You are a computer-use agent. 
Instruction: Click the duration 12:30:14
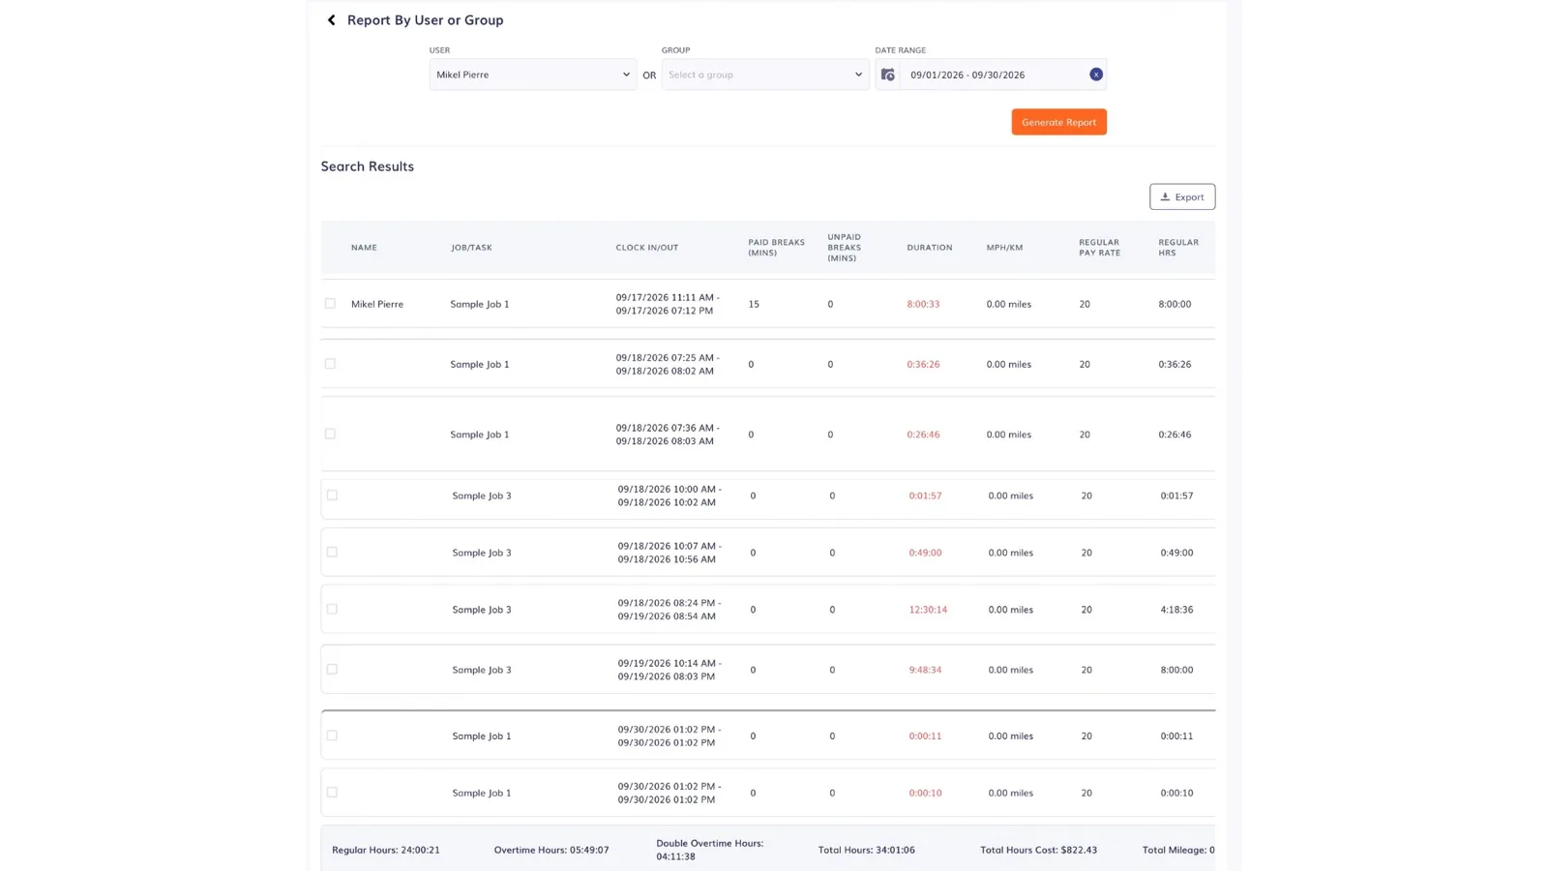point(928,610)
